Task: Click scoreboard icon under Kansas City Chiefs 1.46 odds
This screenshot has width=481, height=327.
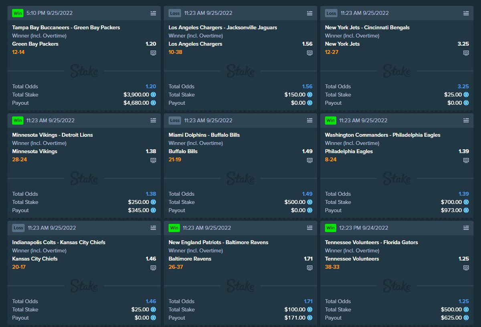Action: (153, 267)
